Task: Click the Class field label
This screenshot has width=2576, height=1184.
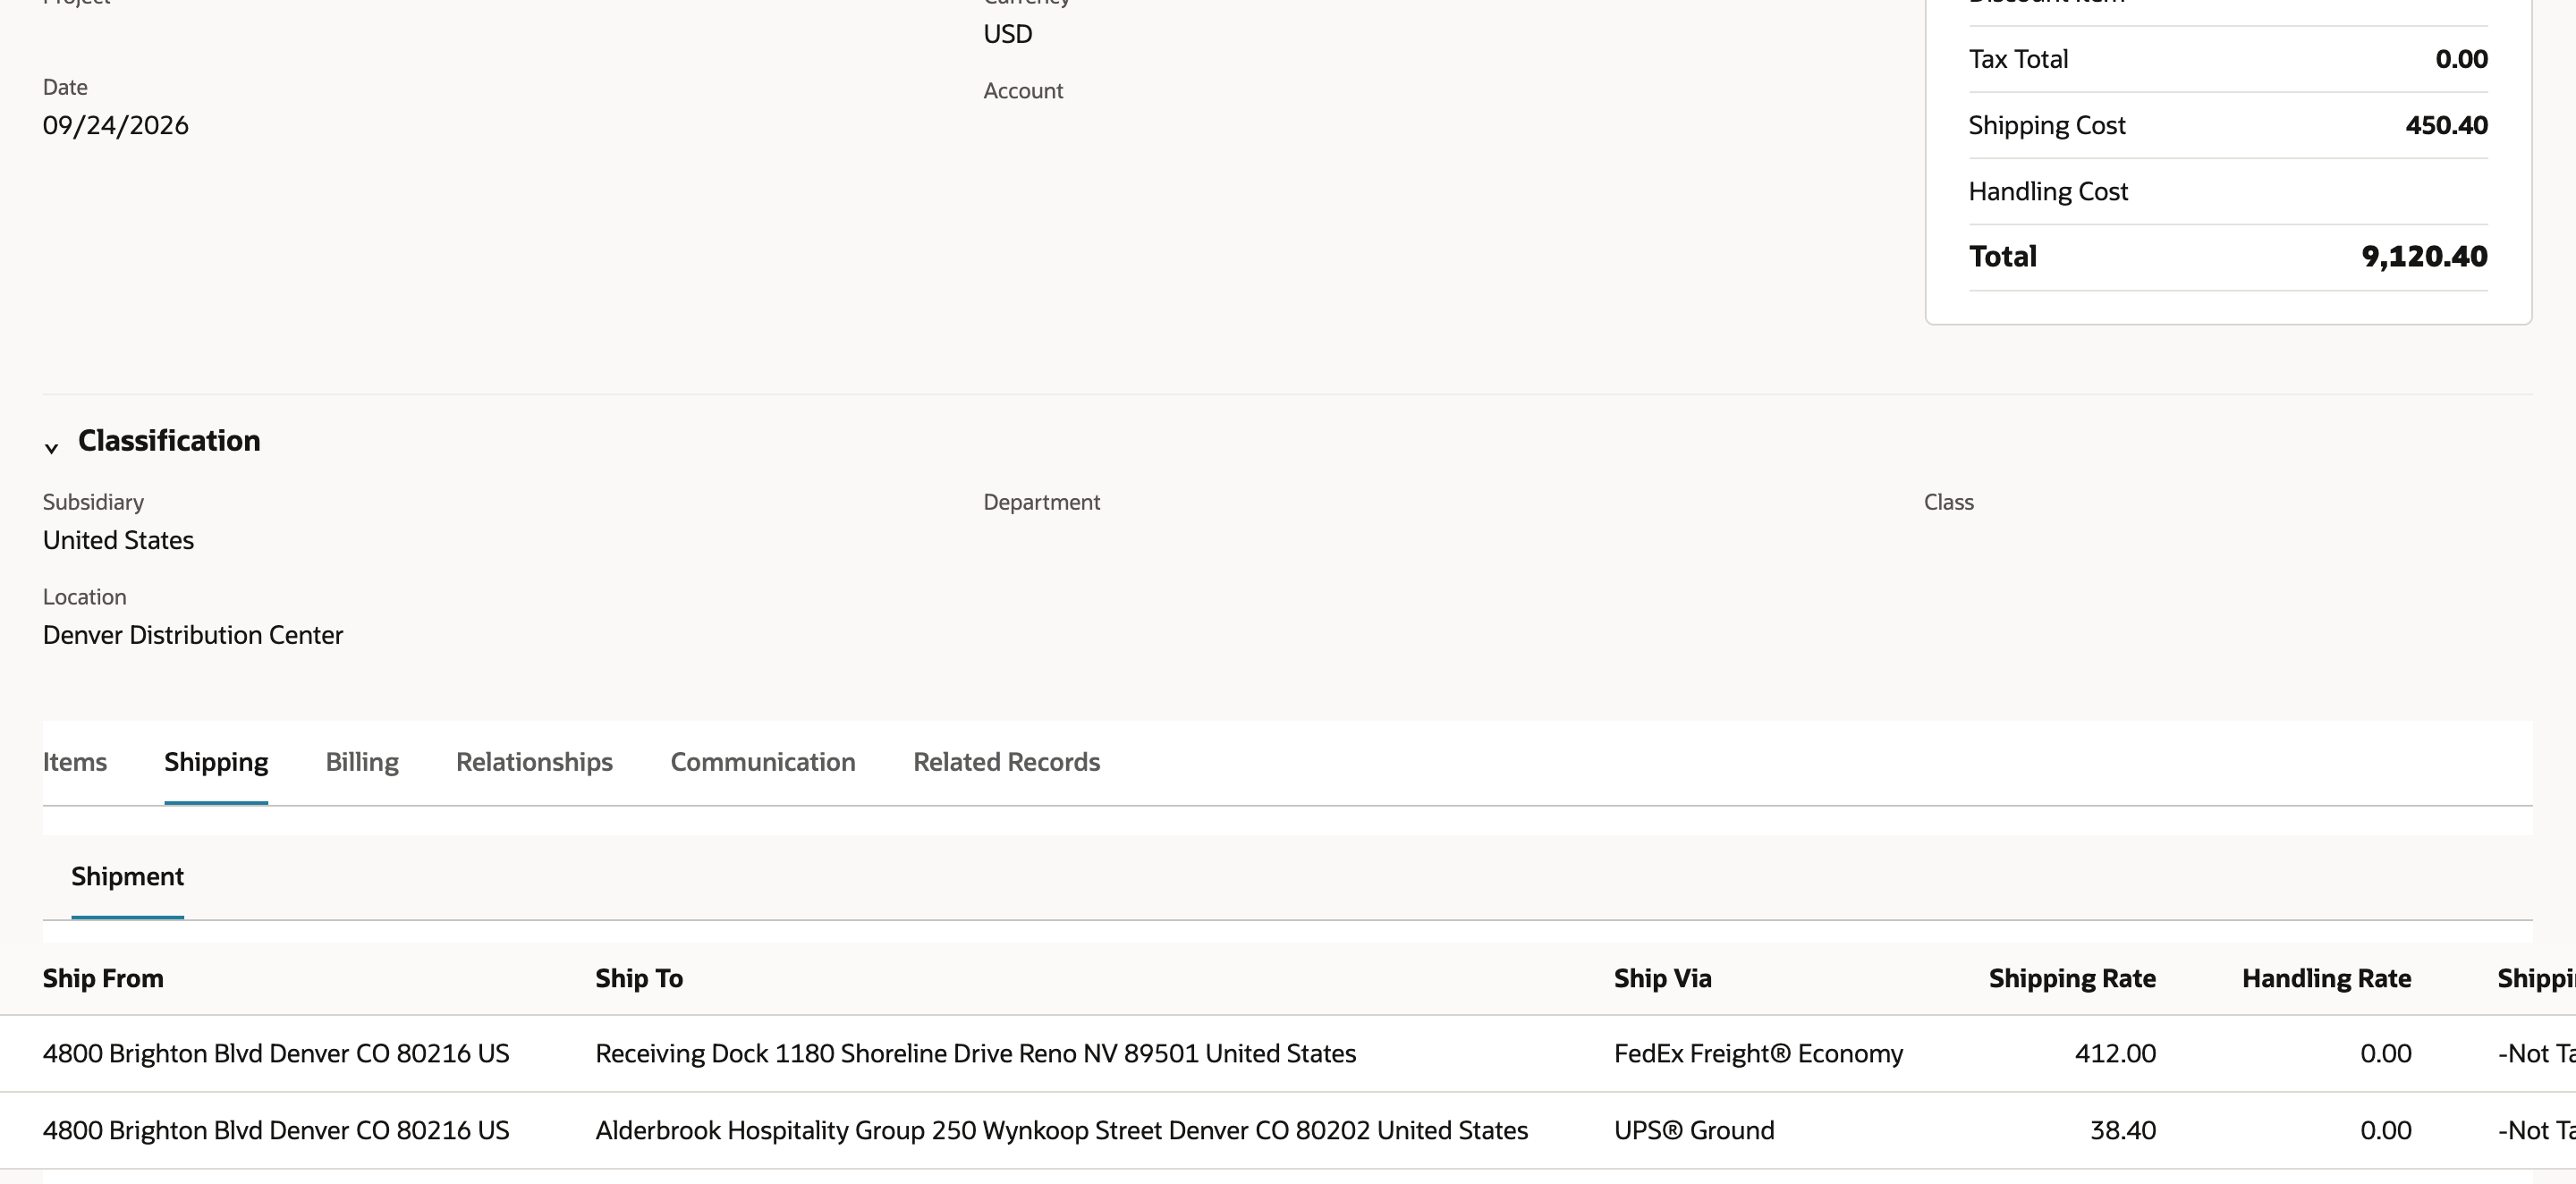Action: [1948, 502]
